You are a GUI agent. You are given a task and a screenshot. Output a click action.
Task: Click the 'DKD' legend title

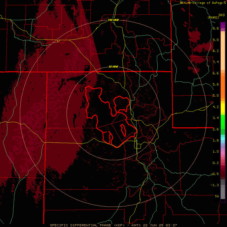click(222, 15)
